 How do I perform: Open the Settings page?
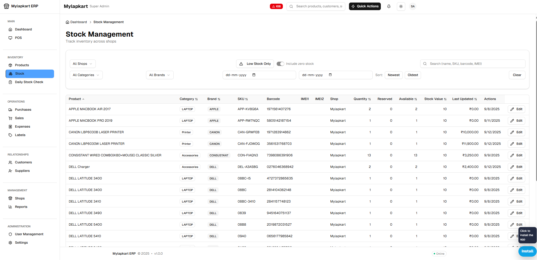click(x=21, y=243)
